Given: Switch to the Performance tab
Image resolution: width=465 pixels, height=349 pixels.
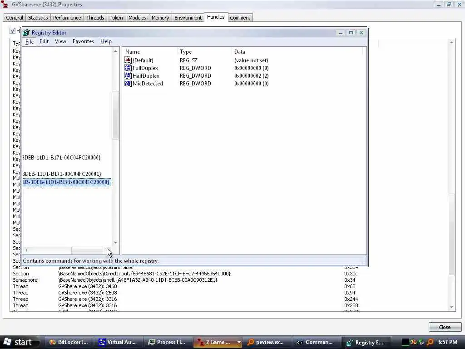Looking at the screenshot, I should pos(67,18).
